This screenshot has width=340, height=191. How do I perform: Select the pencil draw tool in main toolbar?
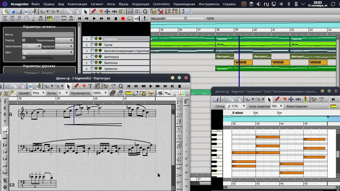93,11
